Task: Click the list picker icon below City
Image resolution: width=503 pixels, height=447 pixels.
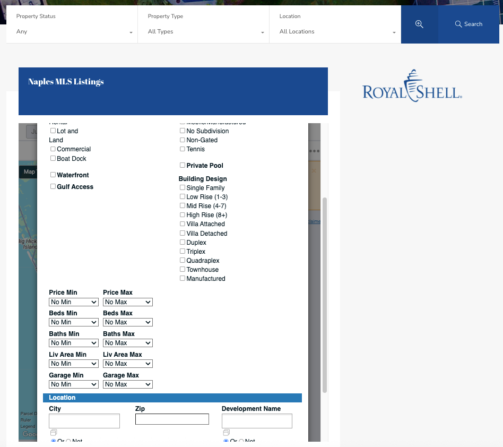Action: 54,433
